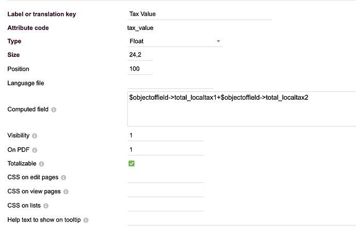
Task: Click the On PDF help icon
Action: 35,150
